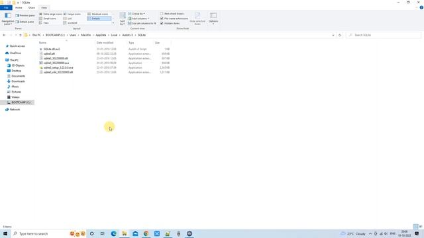Select the sqlite3_x64 dll file
This screenshot has height=238, width=424.
coord(58,72)
